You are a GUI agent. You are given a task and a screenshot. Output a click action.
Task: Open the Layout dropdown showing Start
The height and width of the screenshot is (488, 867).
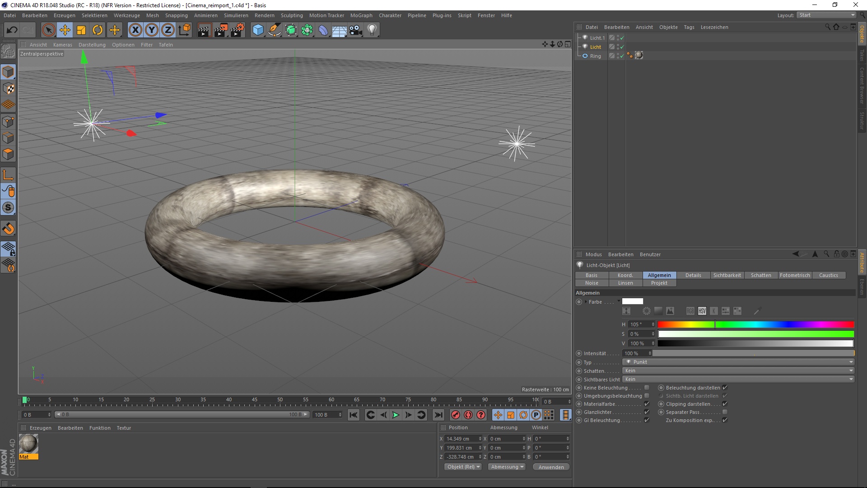point(826,15)
